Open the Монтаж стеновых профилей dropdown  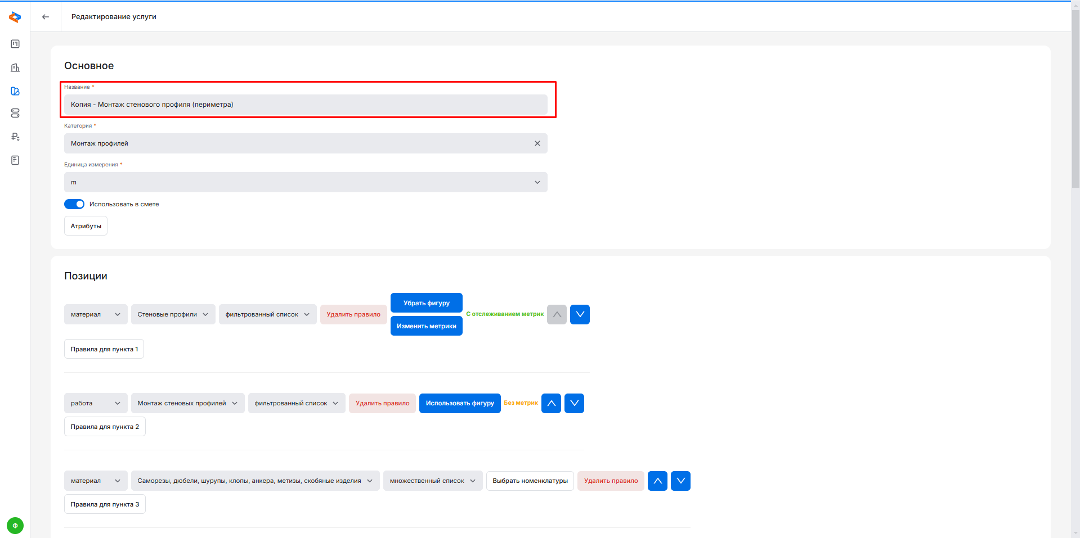tap(187, 403)
